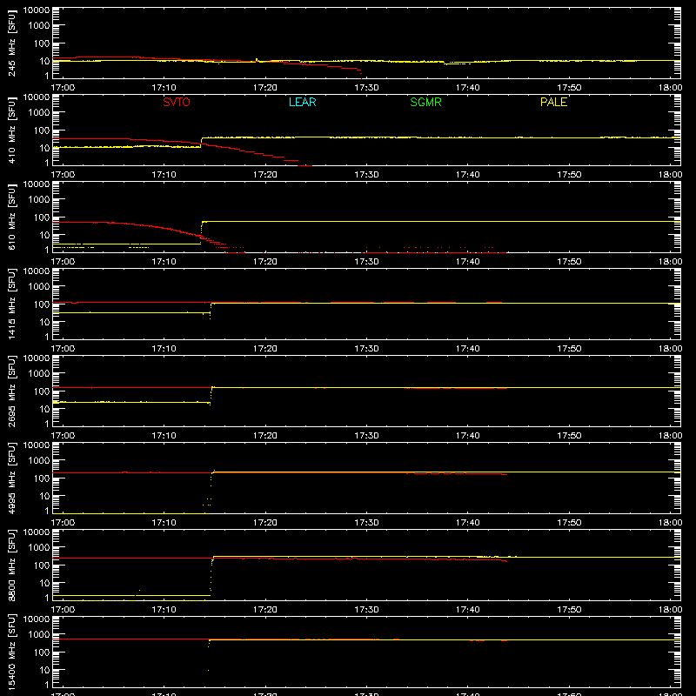696x696 pixels.
Task: Click 17:10 time label under 1415 MHz panel
Action: 164,349
